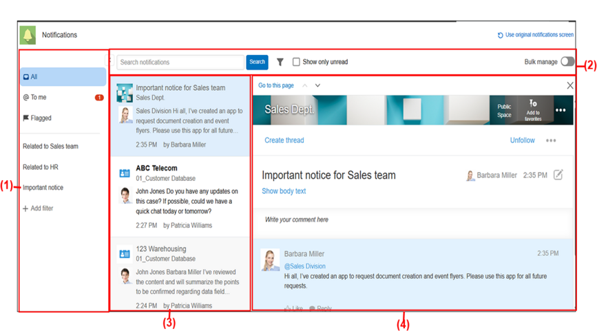This screenshot has width=597, height=333.
Task: Click the Search notifications input field
Action: pyautogui.click(x=180, y=62)
